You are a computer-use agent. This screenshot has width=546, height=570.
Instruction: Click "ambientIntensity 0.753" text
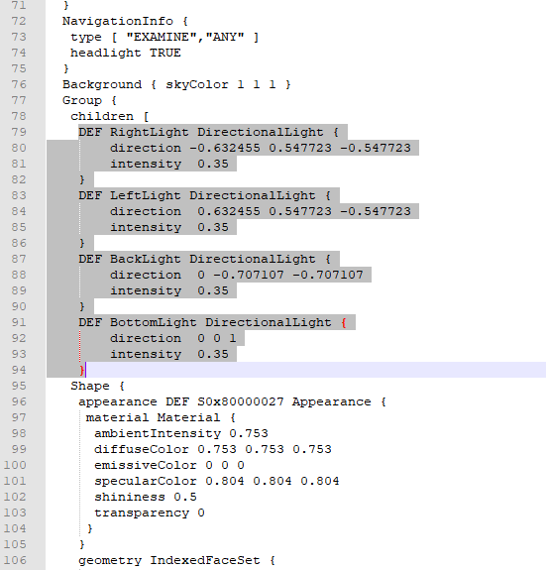tap(181, 433)
